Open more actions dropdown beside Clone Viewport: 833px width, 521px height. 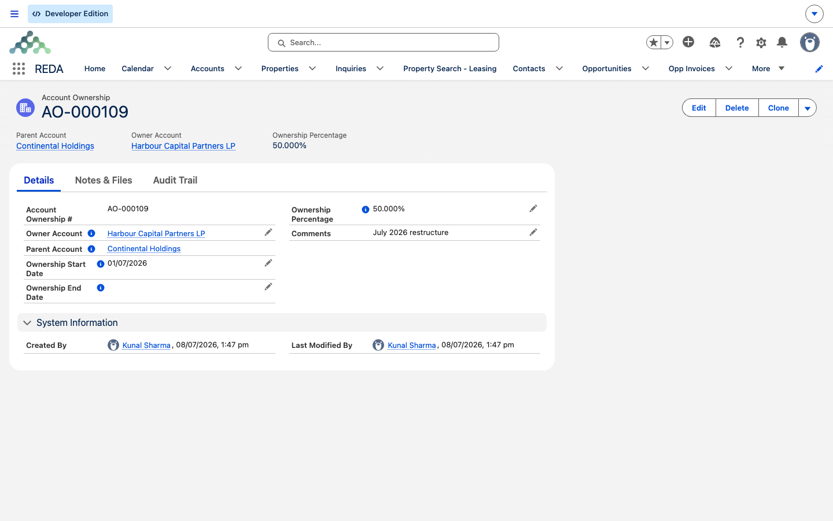tap(808, 108)
